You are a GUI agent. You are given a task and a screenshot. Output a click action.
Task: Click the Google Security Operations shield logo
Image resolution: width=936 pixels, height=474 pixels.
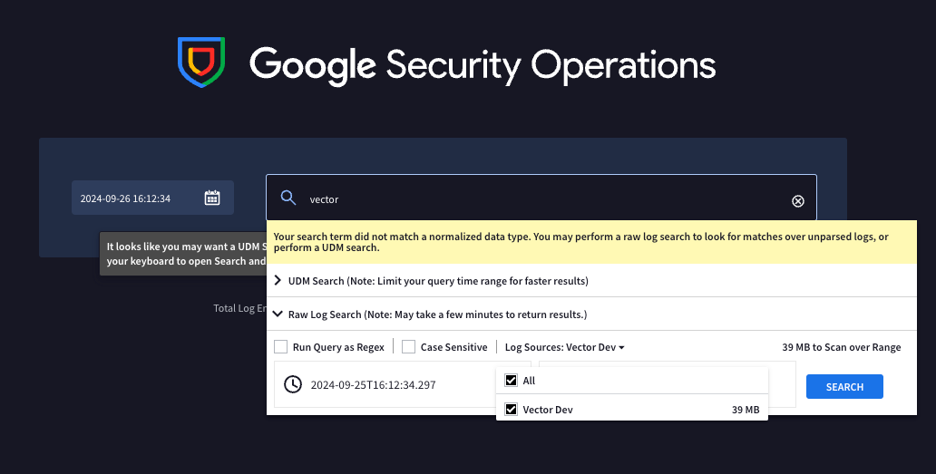pyautogui.click(x=200, y=63)
